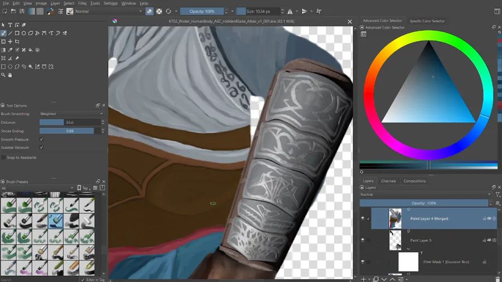Open the Brush Smoothing Weighted dropdown

point(72,114)
